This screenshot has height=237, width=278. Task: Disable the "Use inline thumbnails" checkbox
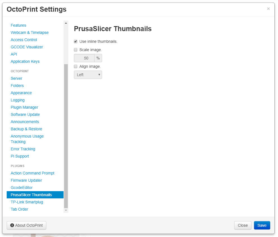click(76, 41)
